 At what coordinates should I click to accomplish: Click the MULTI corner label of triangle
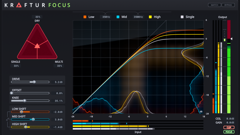59,62
